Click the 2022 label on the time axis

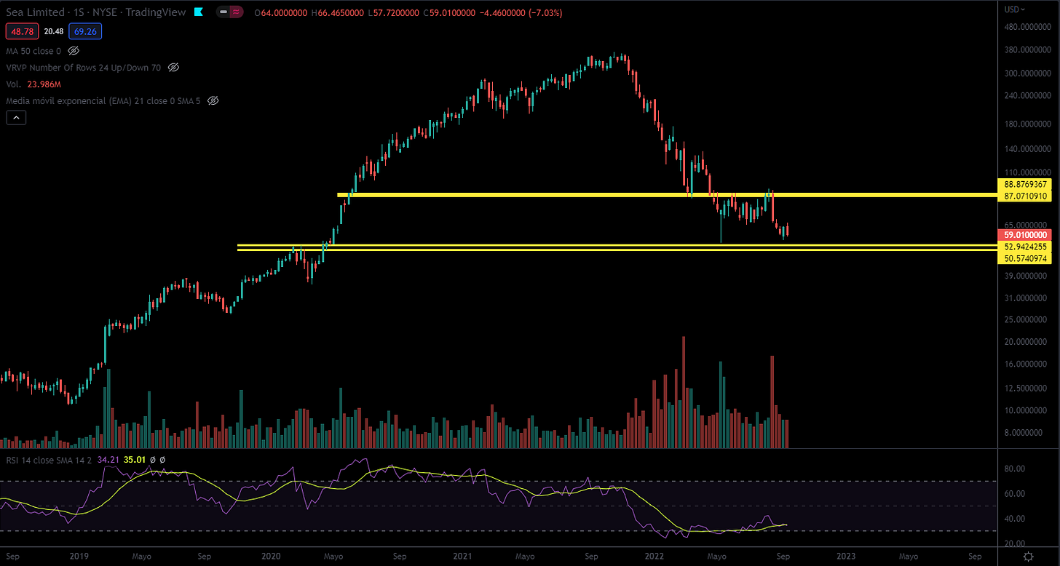(654, 557)
